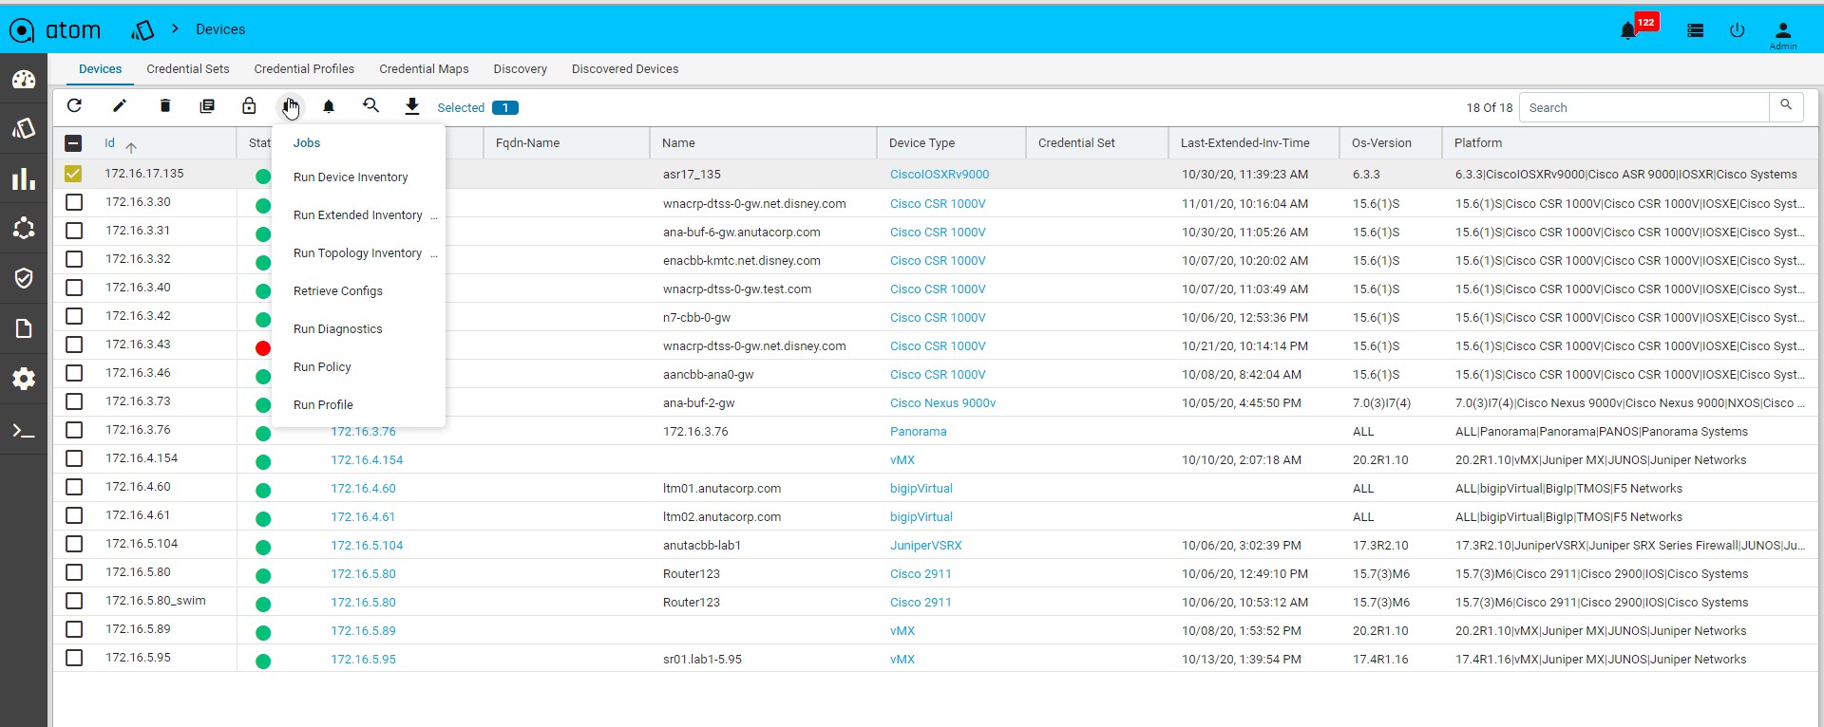1824x727 pixels.
Task: Click the view details list icon in the toolbar
Action: click(x=207, y=106)
